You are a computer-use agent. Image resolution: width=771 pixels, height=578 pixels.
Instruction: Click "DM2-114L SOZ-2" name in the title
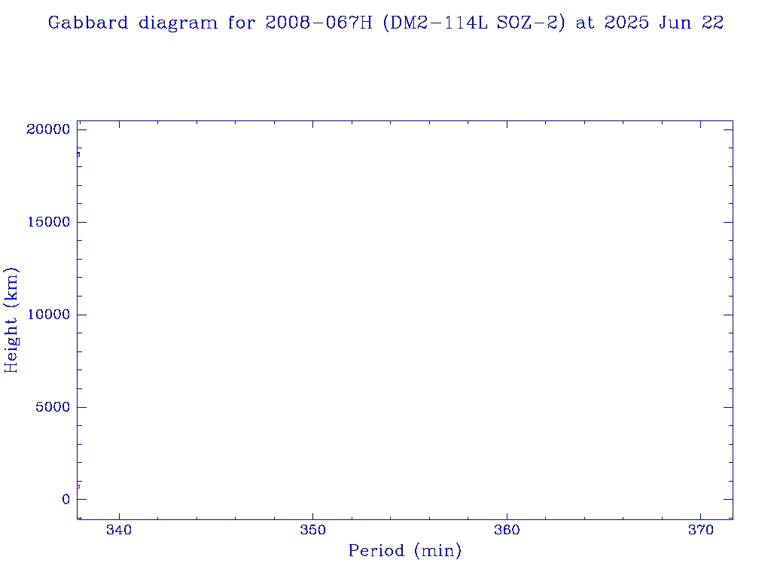(x=474, y=23)
